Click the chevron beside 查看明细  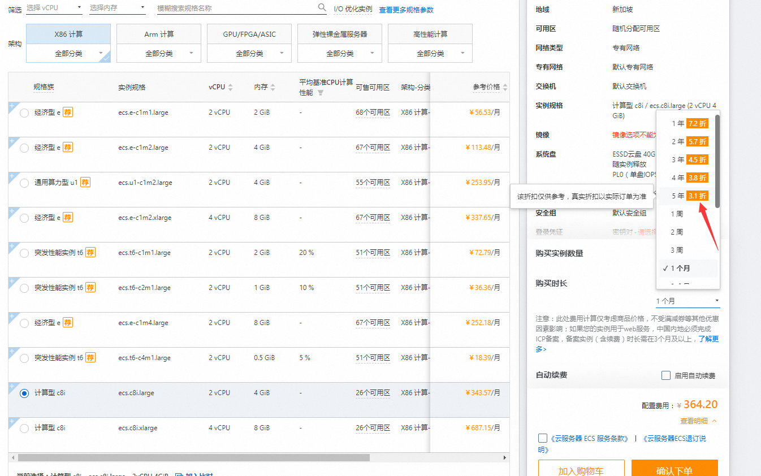tap(715, 421)
